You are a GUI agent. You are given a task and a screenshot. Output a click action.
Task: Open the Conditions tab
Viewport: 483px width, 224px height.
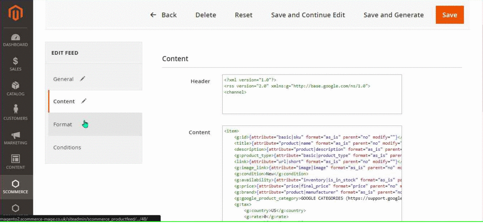coord(67,148)
